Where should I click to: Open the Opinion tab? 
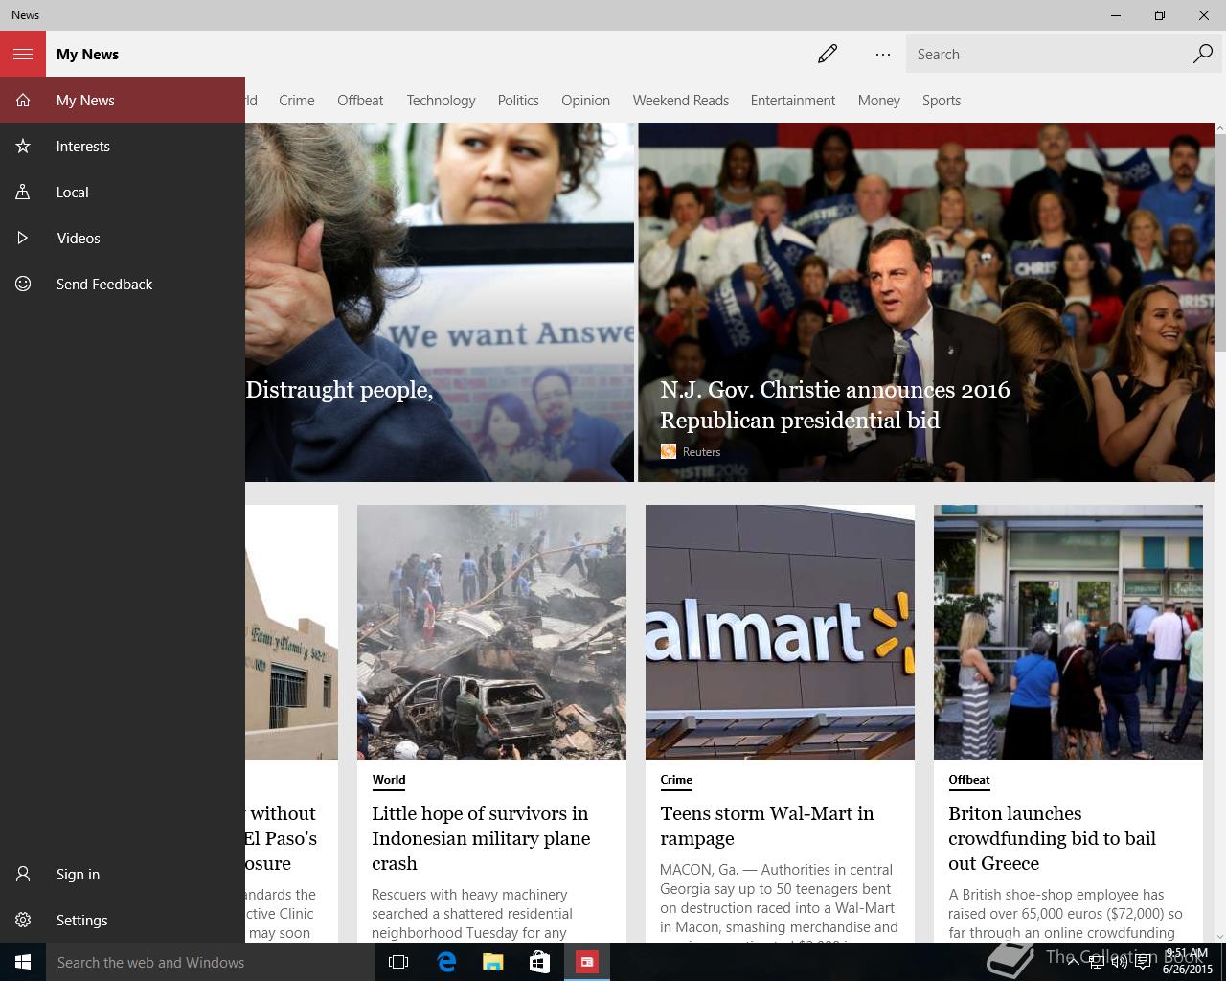[585, 100]
